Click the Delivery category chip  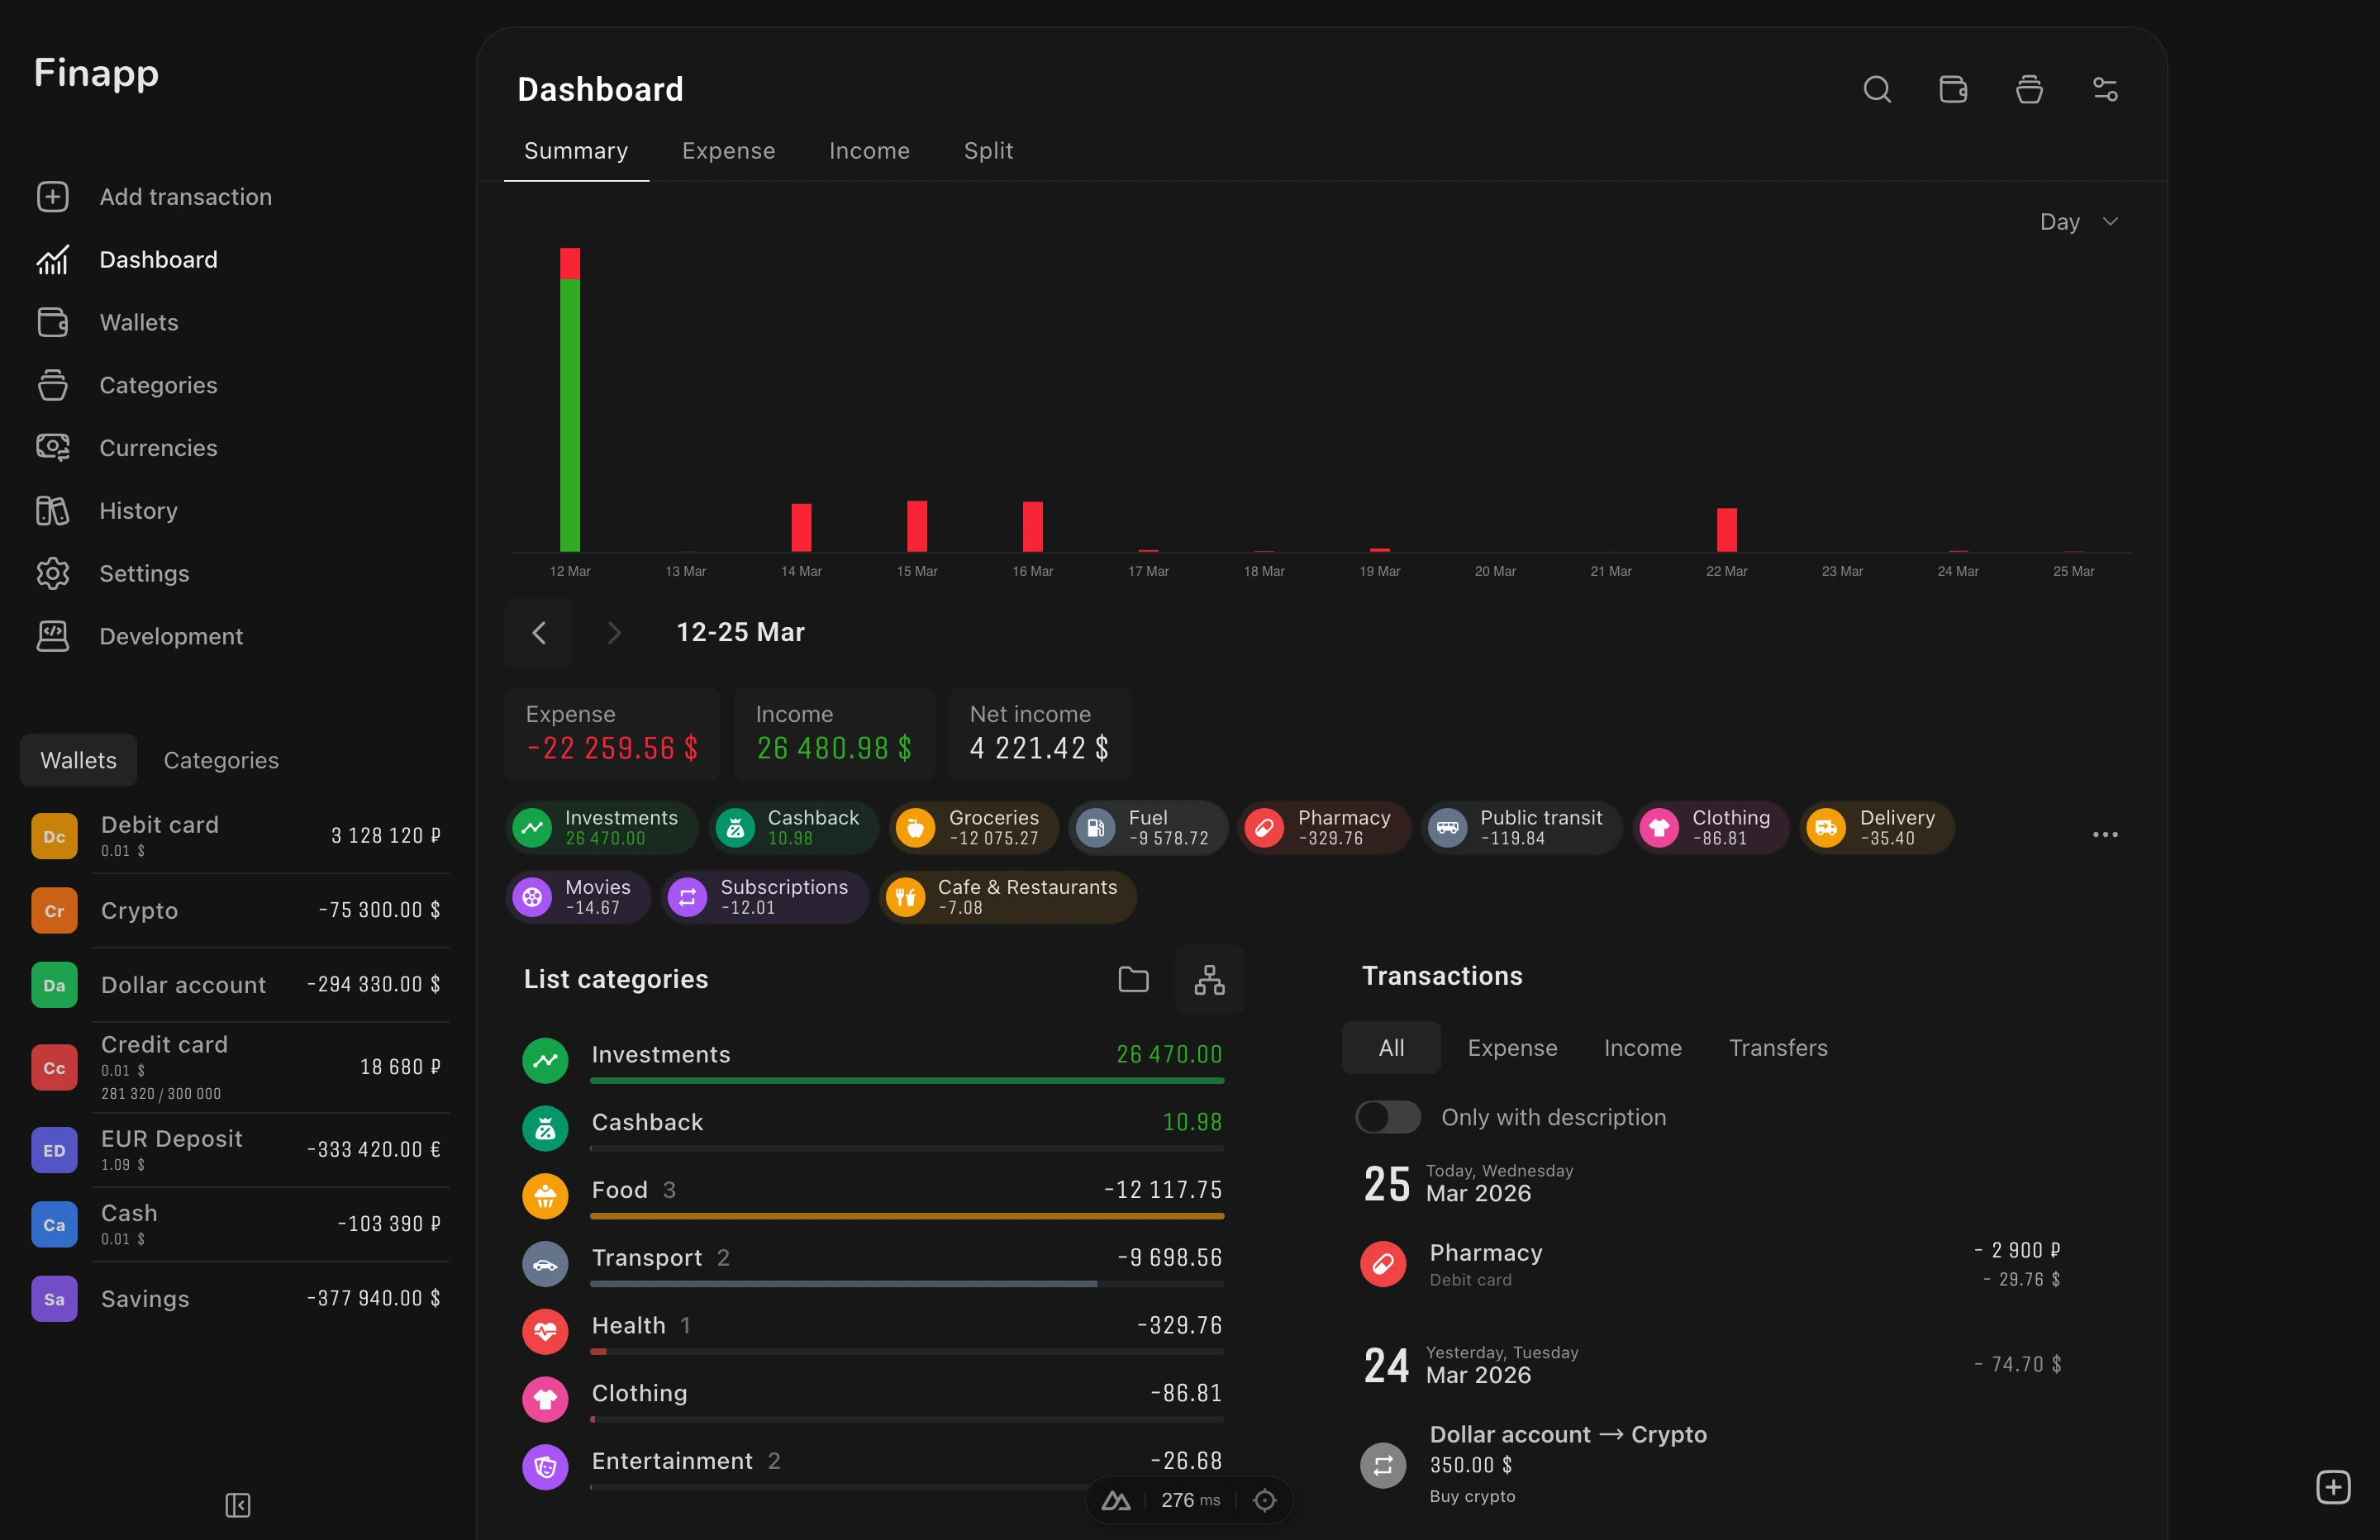tap(1877, 828)
